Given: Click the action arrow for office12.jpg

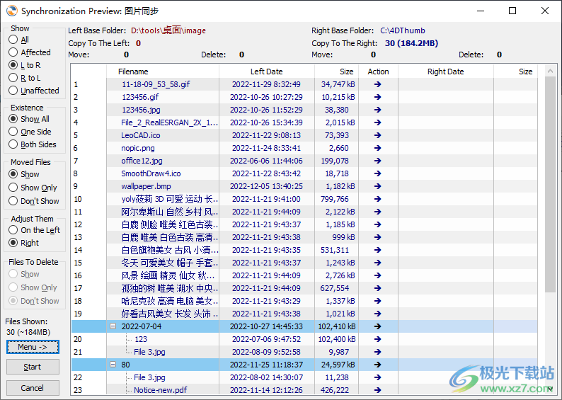Looking at the screenshot, I should click(x=377, y=161).
